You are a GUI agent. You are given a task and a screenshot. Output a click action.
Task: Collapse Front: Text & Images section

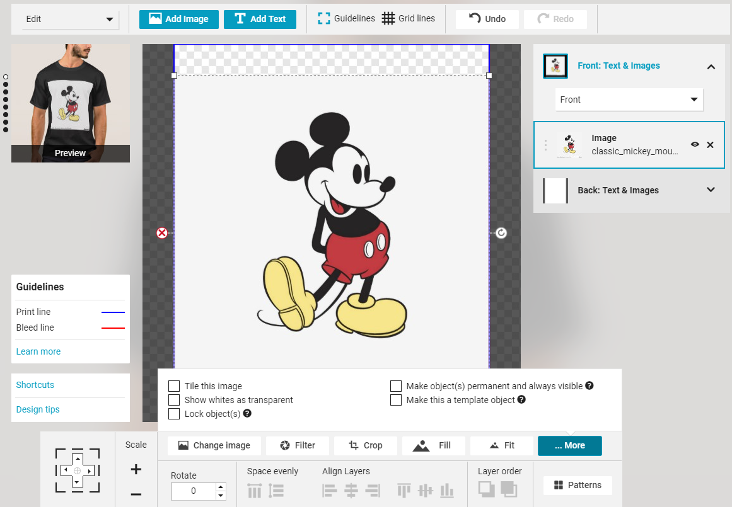pos(711,67)
